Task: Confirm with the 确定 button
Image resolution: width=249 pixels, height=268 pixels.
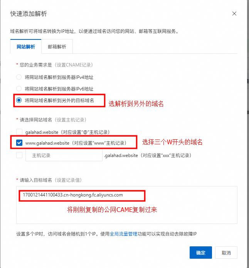Action: click(x=201, y=253)
